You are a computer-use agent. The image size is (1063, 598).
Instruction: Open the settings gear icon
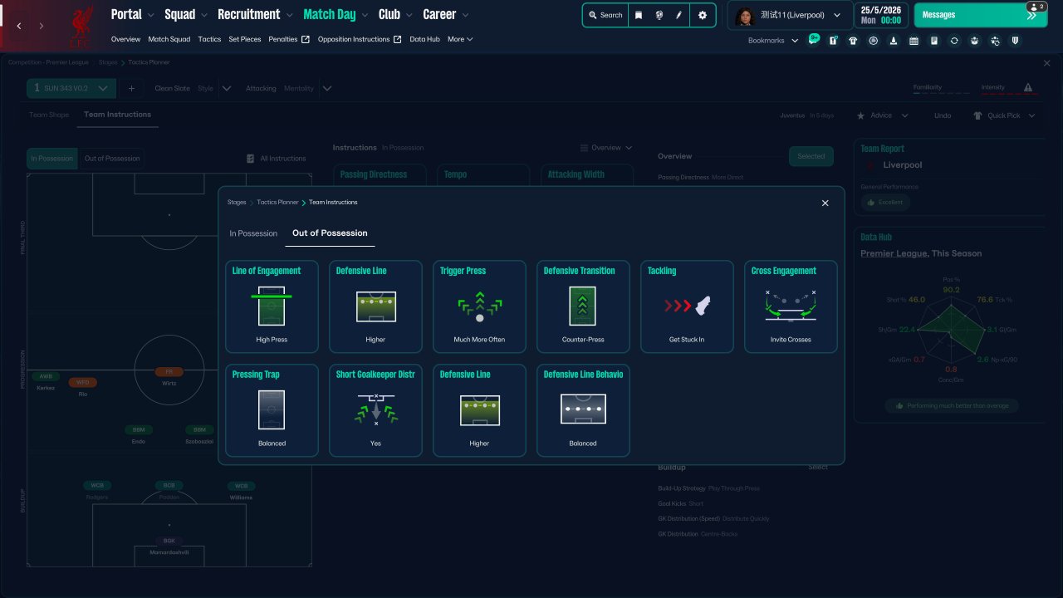click(x=703, y=15)
